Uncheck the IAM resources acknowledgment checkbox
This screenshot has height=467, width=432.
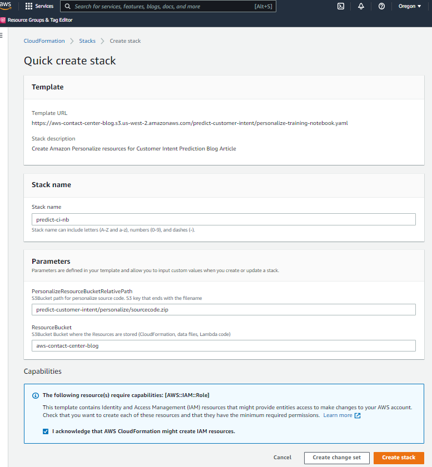[45, 431]
